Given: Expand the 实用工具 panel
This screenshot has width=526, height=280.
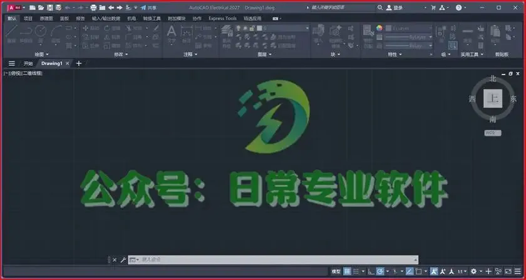Looking at the screenshot, I should coord(472,54).
